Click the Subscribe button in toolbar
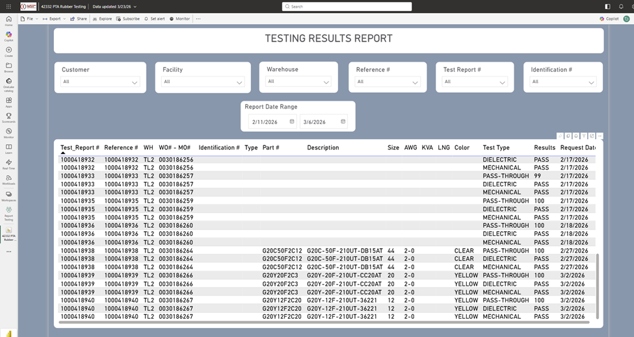634x337 pixels. [128, 19]
